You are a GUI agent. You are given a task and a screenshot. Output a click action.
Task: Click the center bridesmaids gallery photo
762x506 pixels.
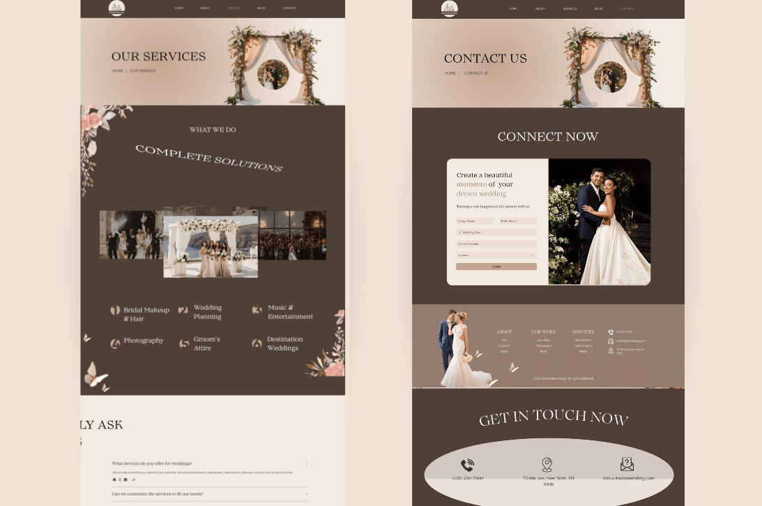point(211,246)
